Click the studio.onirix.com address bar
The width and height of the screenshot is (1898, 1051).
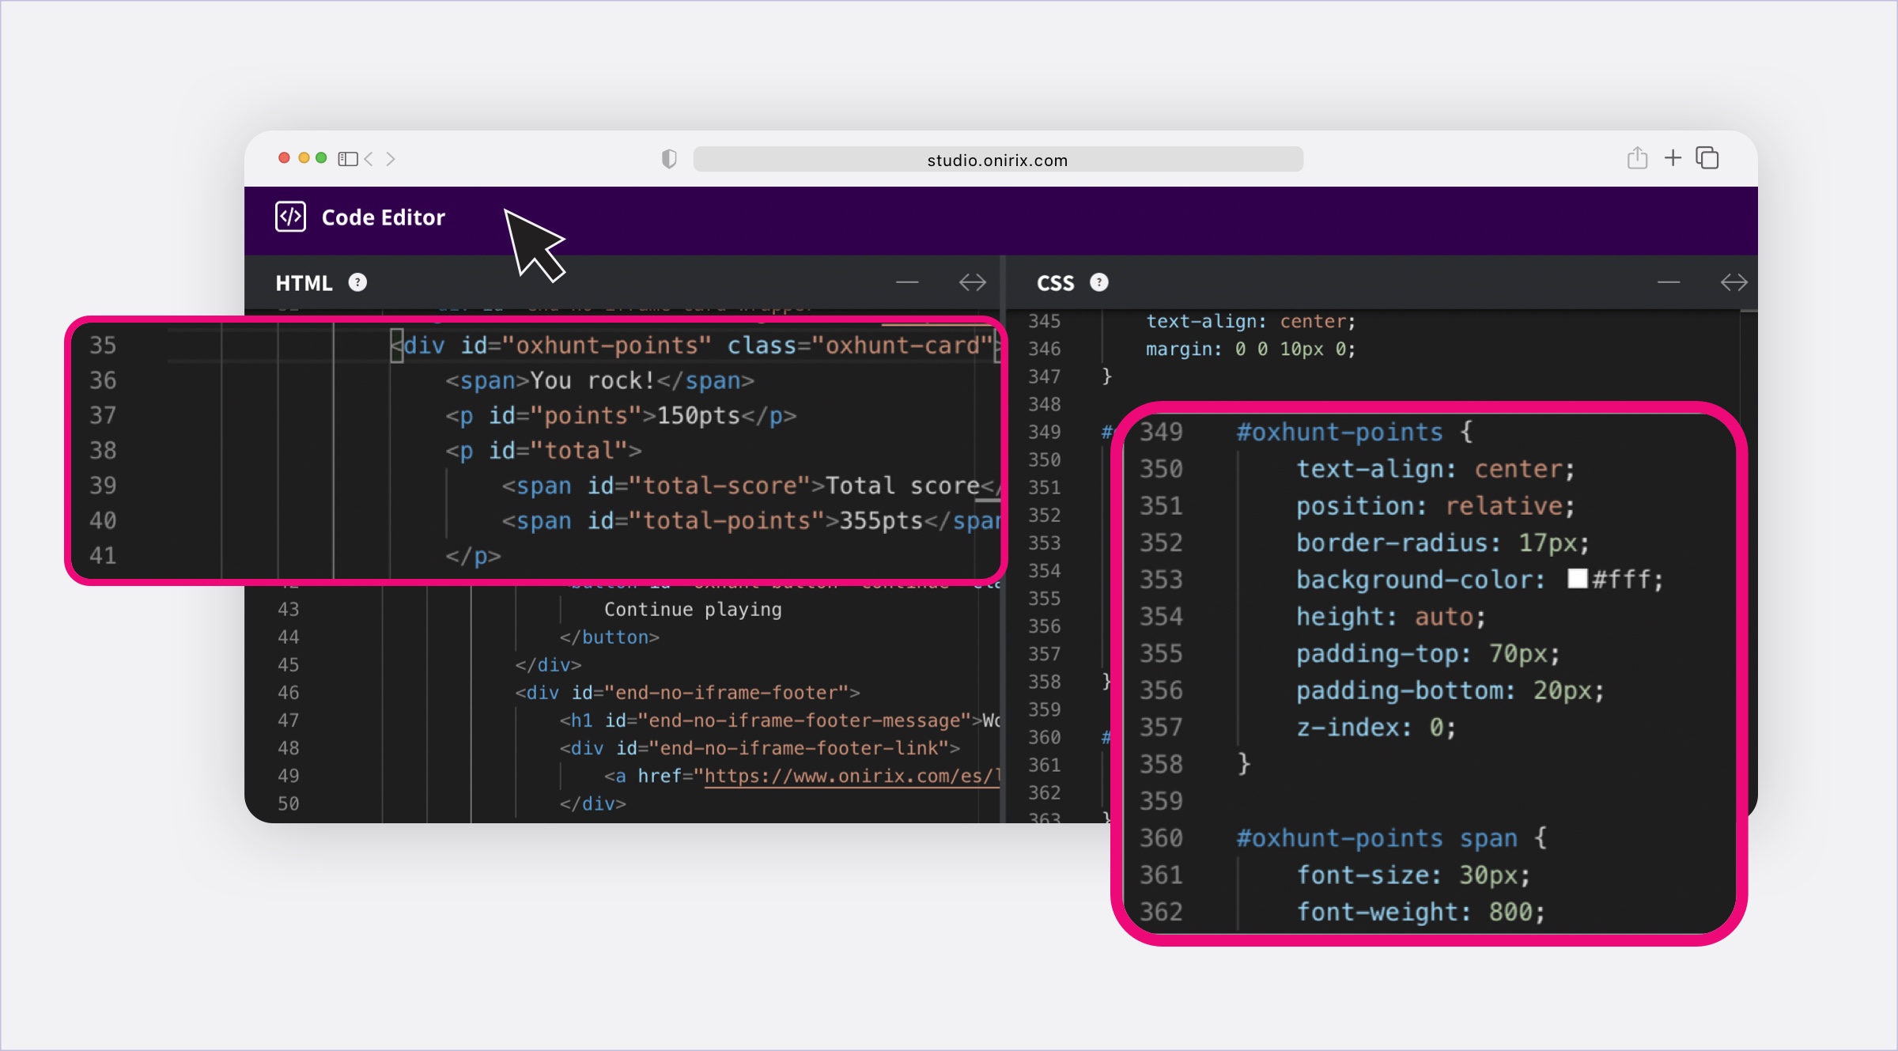coord(997,160)
